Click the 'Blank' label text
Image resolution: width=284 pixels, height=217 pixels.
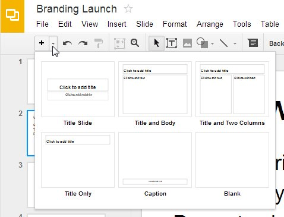[x=232, y=194]
